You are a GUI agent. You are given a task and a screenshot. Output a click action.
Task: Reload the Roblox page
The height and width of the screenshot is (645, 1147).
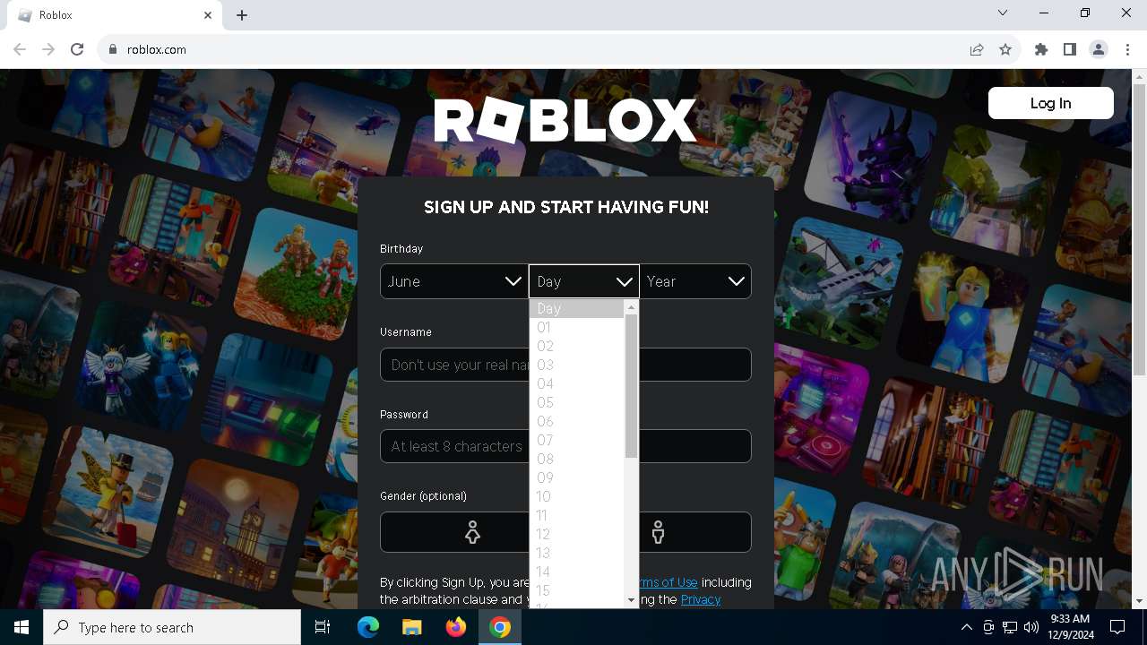click(77, 49)
